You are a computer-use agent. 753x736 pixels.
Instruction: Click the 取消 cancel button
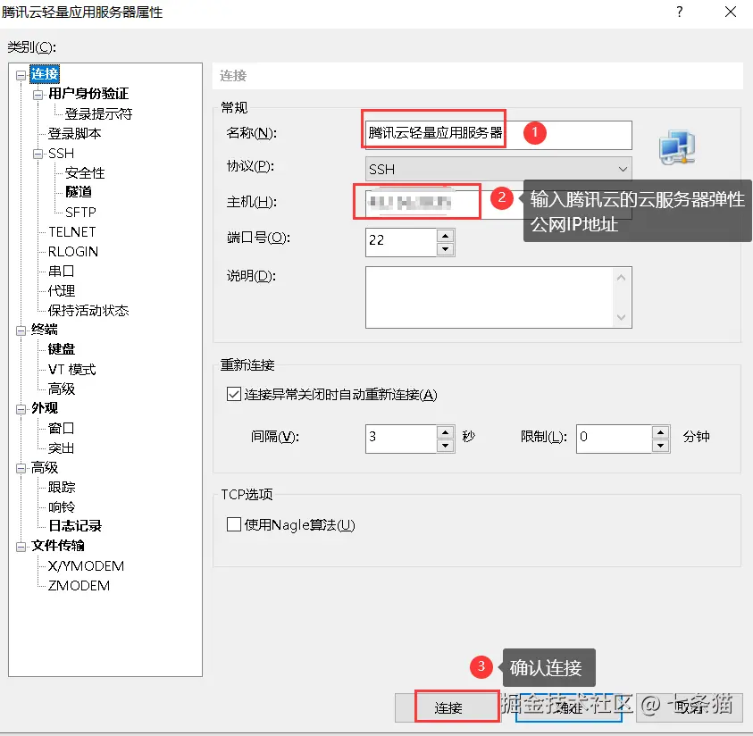point(690,707)
